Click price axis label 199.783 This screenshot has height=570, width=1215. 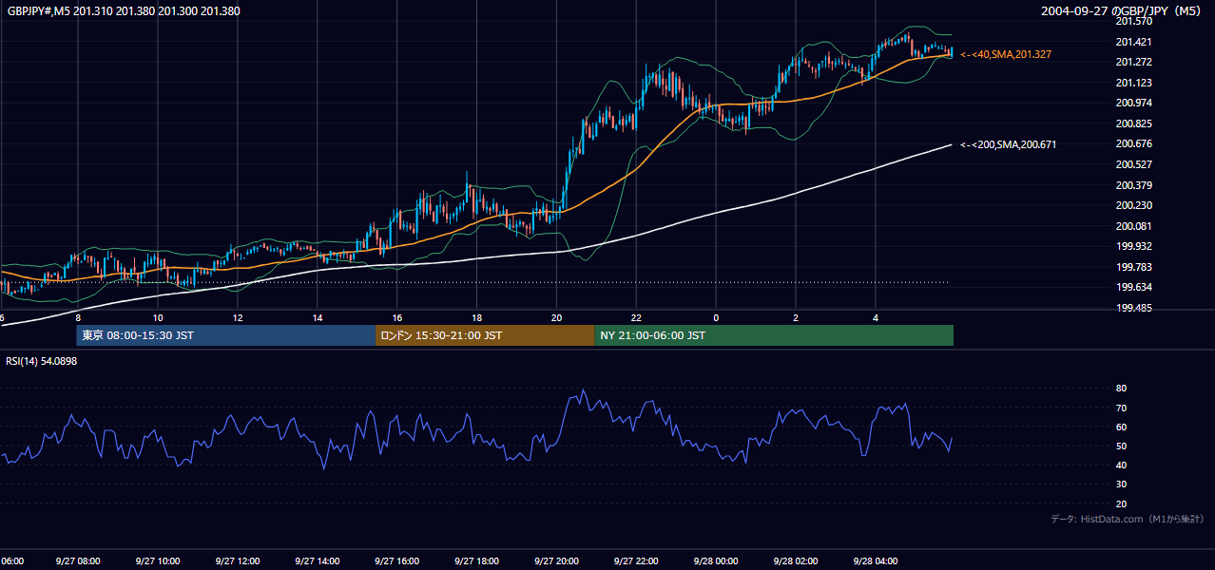tap(1133, 267)
